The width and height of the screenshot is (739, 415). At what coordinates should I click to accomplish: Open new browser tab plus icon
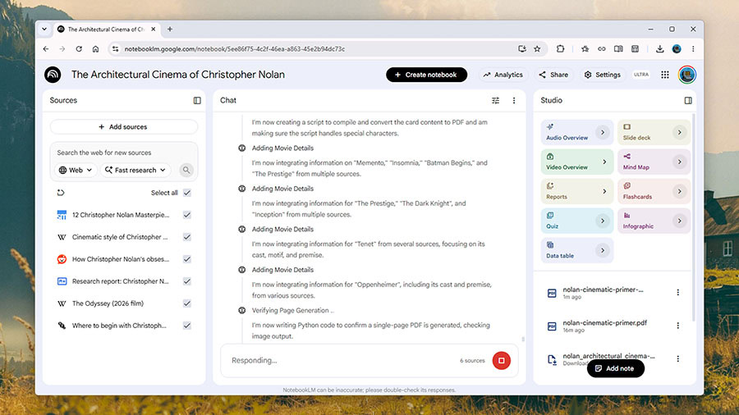pos(170,30)
